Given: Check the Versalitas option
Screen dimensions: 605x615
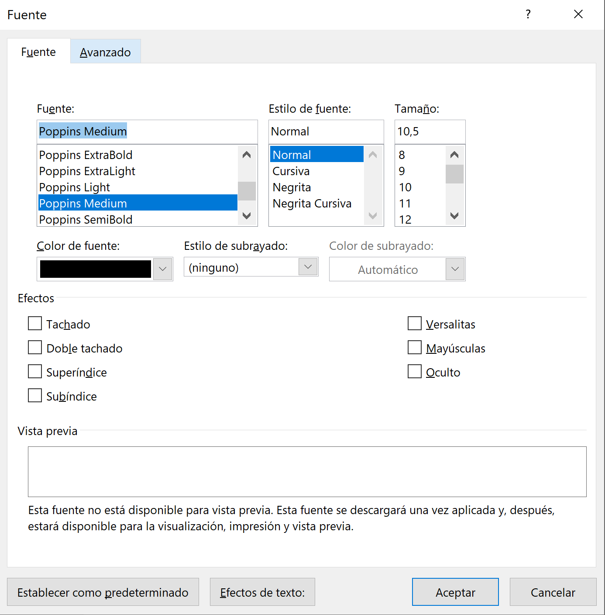Looking at the screenshot, I should tap(415, 324).
